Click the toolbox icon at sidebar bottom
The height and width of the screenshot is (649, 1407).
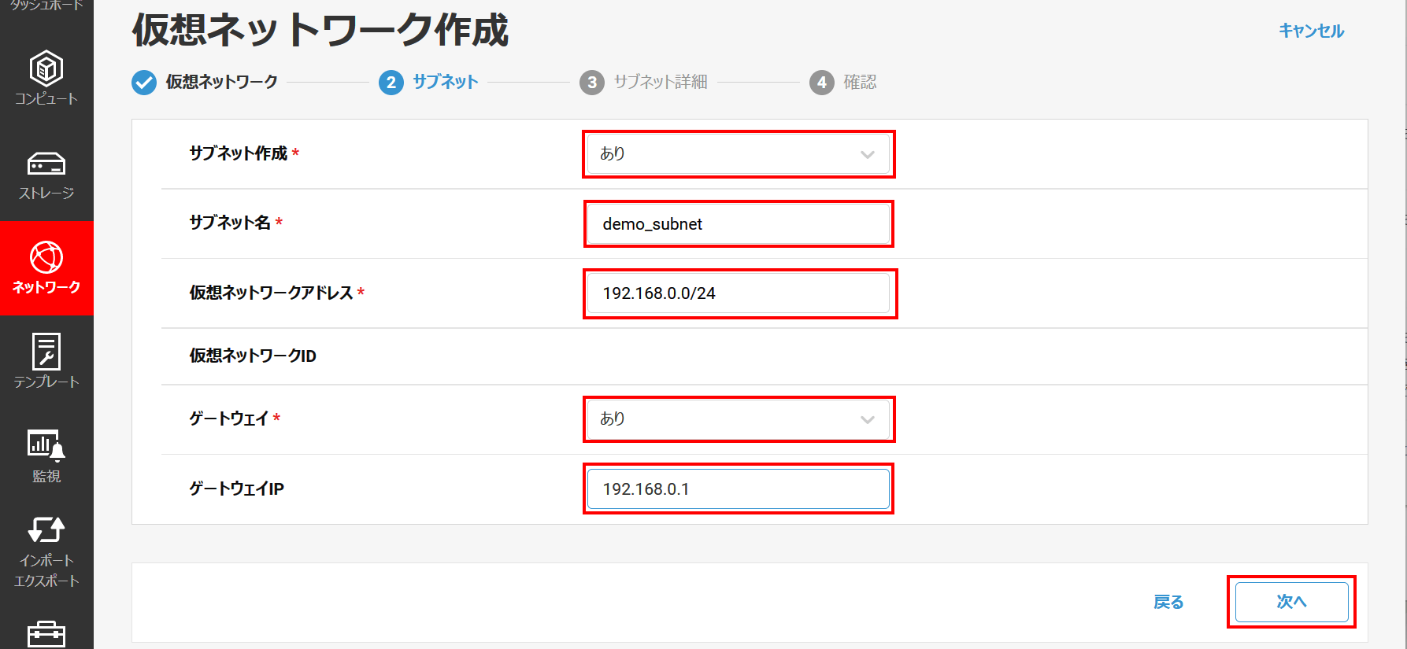(46, 634)
